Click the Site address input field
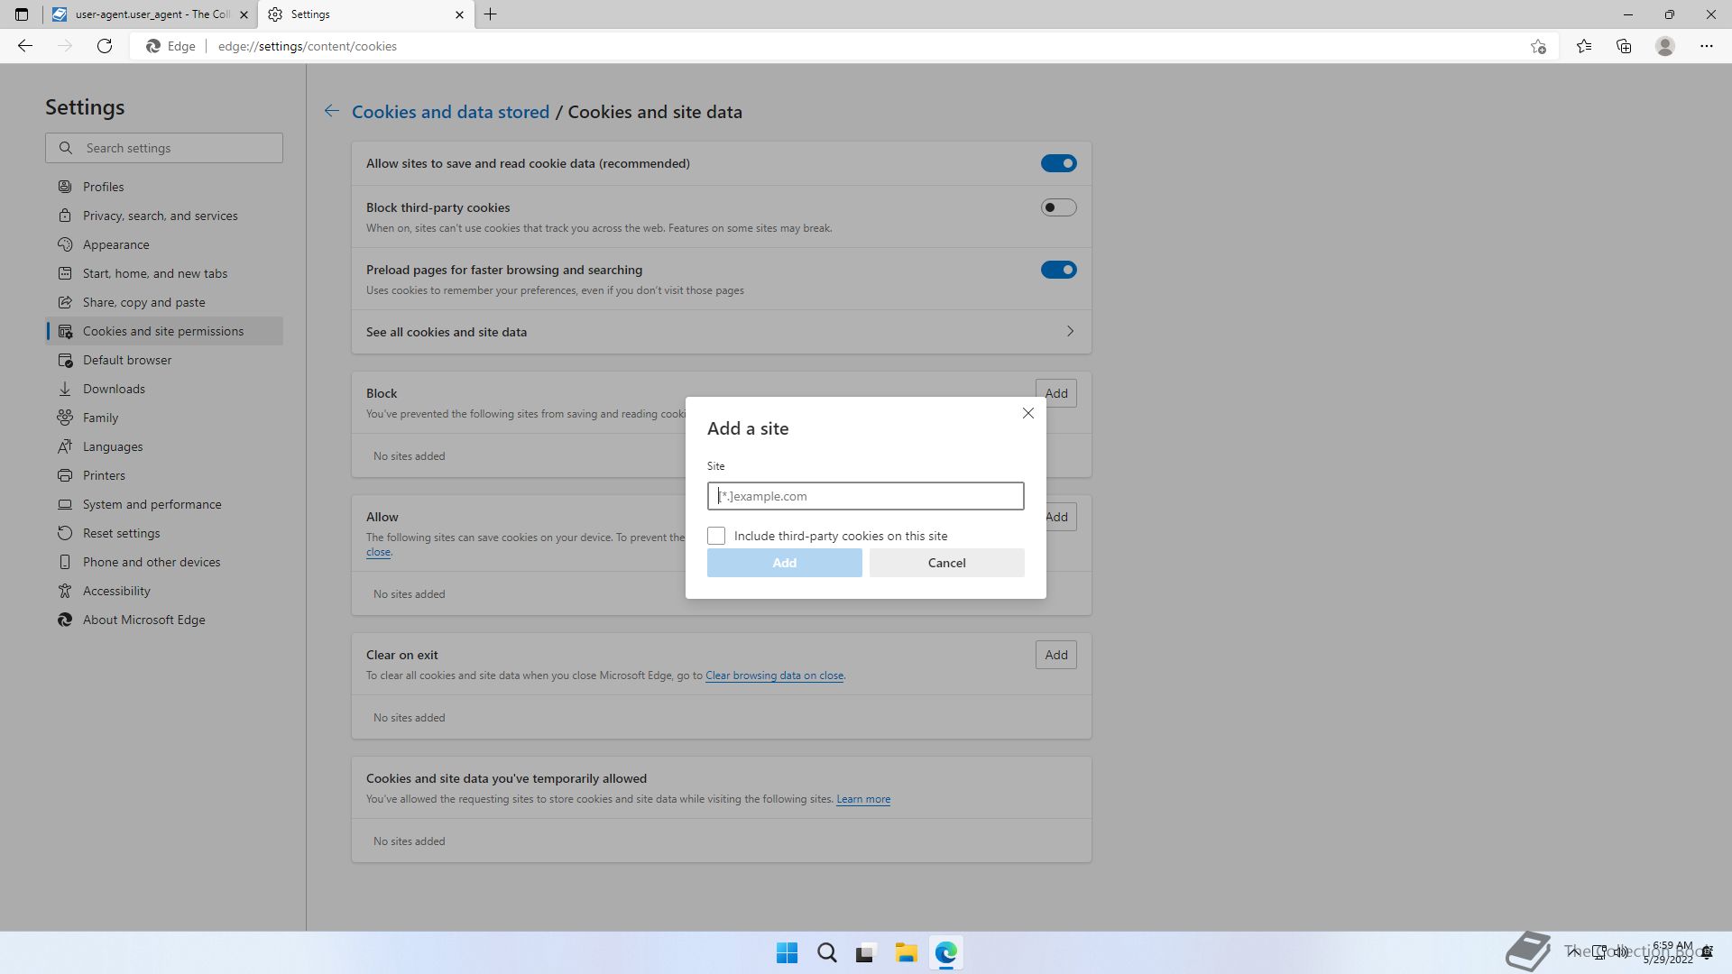The width and height of the screenshot is (1732, 974). pos(865,496)
